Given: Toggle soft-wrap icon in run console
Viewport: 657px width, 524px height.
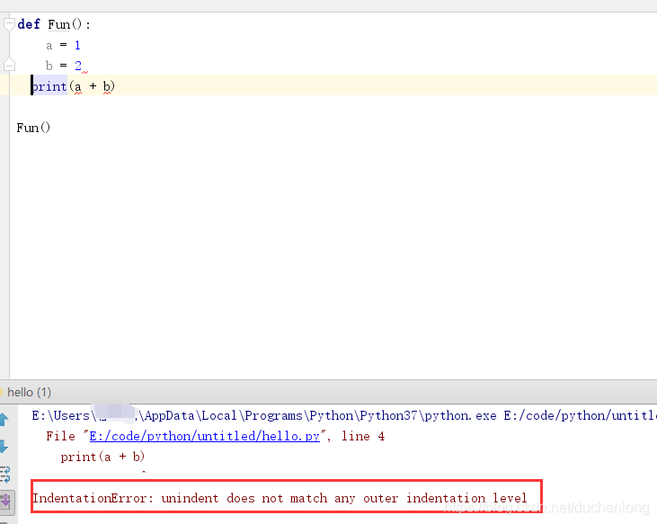Looking at the screenshot, I should tap(5, 475).
